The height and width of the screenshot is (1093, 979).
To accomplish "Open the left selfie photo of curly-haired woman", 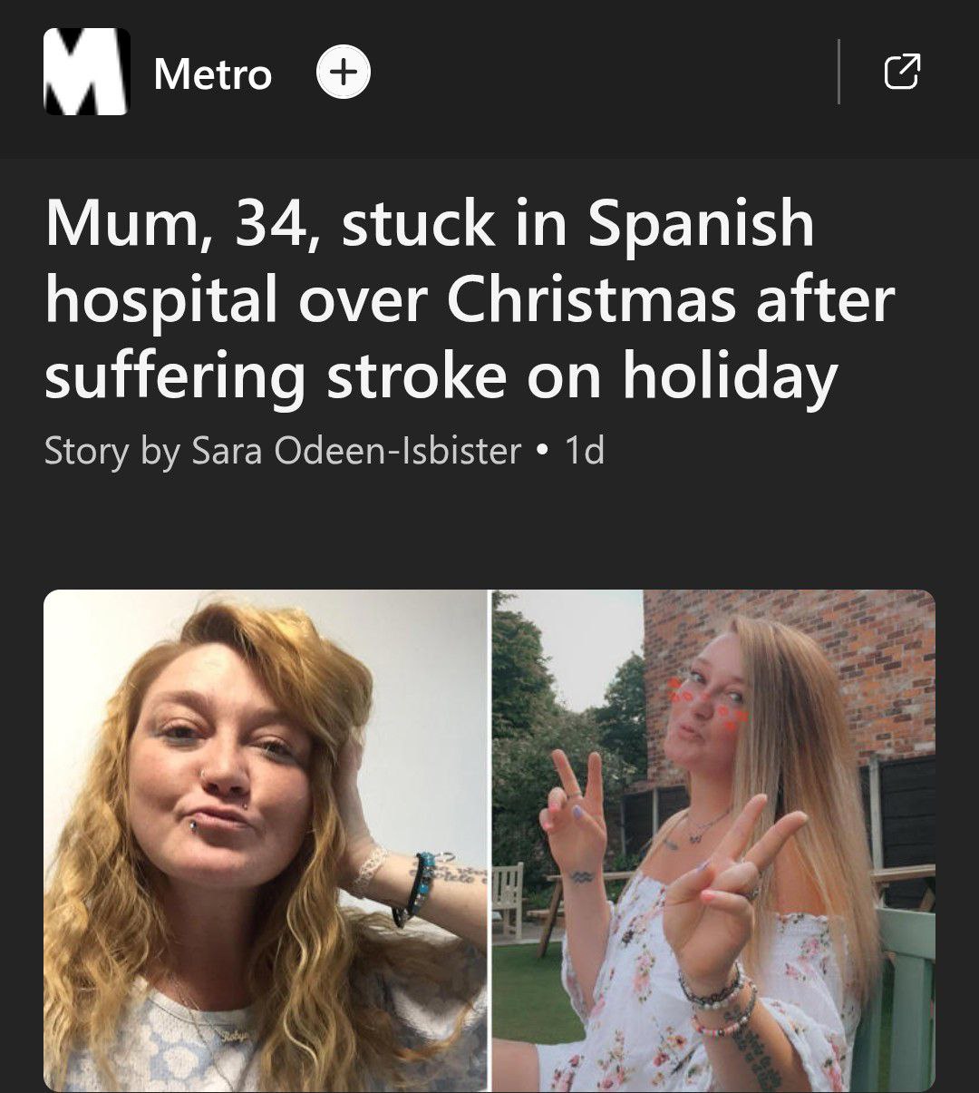I will [266, 841].
